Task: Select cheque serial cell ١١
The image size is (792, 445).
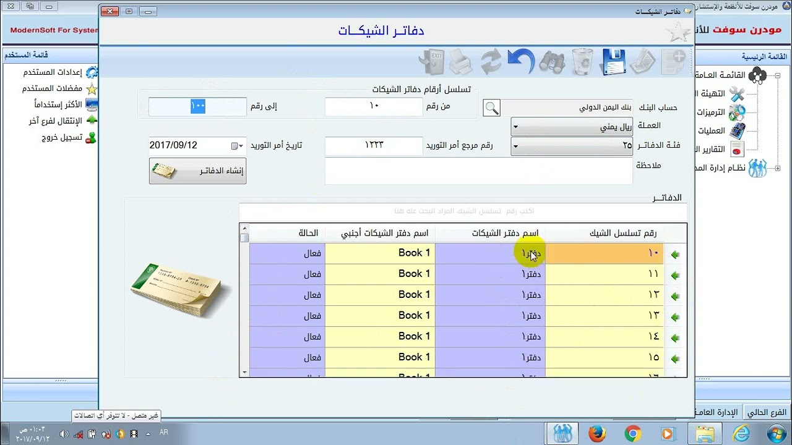Action: coord(604,274)
